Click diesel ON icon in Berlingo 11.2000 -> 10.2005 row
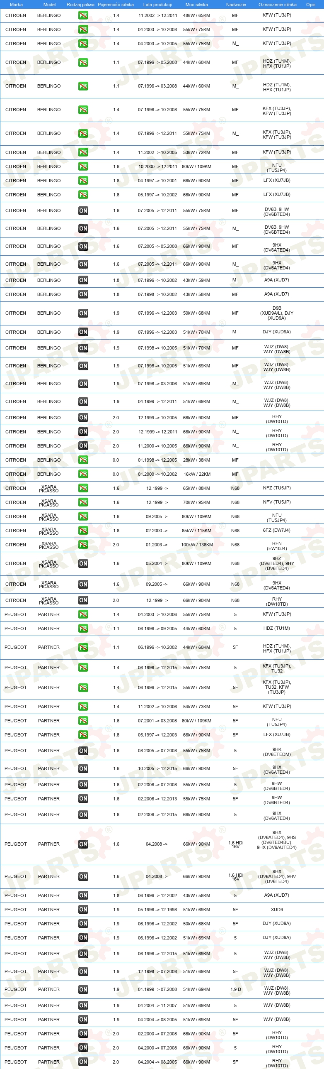This screenshot has width=324, height=1069. [83, 446]
